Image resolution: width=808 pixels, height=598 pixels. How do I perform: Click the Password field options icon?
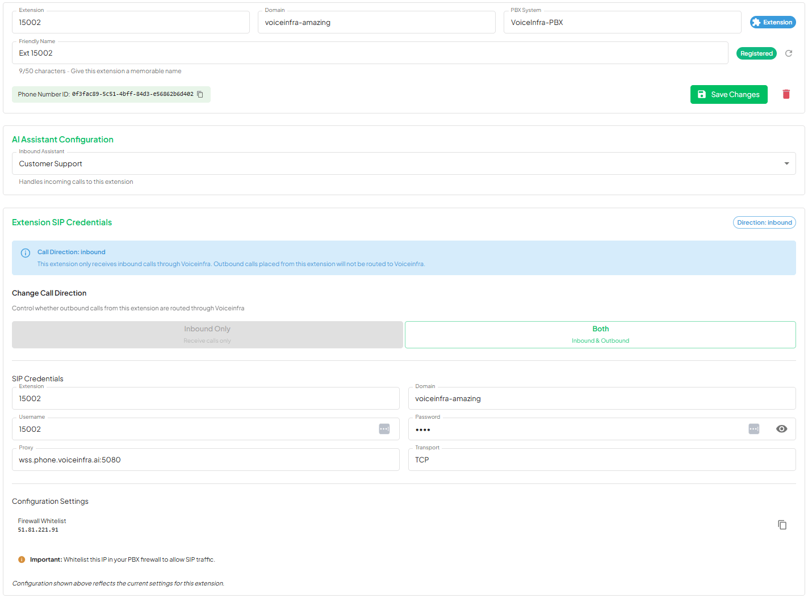(754, 429)
